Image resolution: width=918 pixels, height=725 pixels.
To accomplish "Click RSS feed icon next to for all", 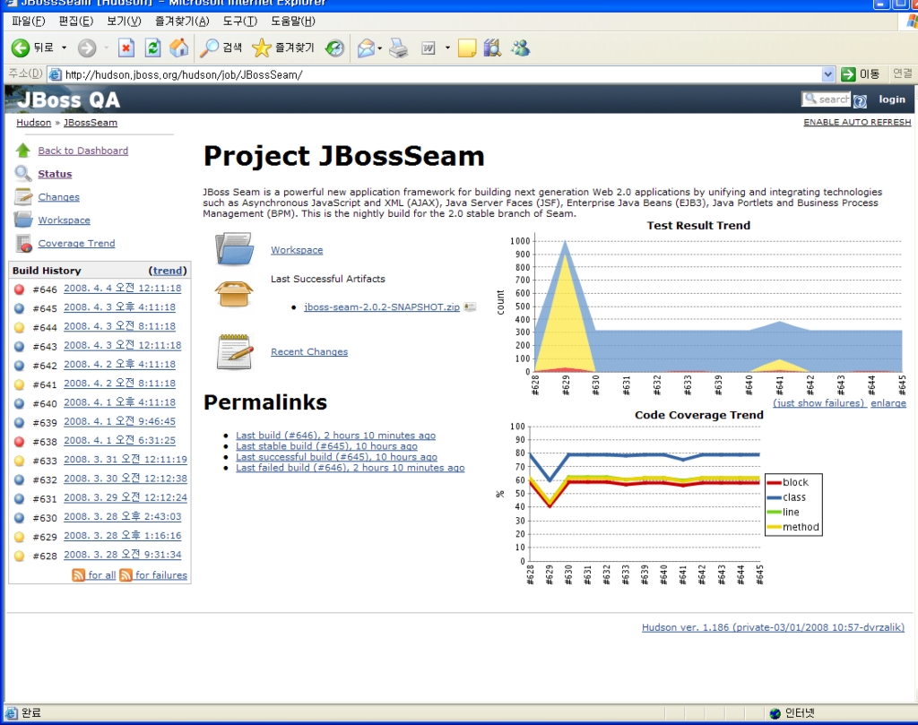I will tap(78, 574).
